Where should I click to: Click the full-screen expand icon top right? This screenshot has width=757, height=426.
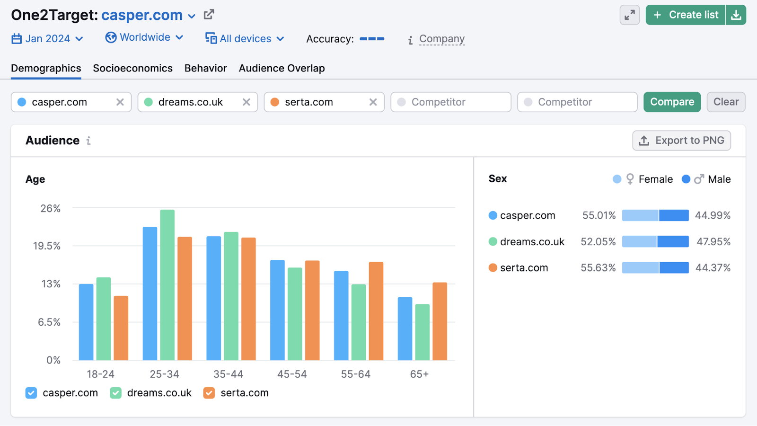click(629, 15)
